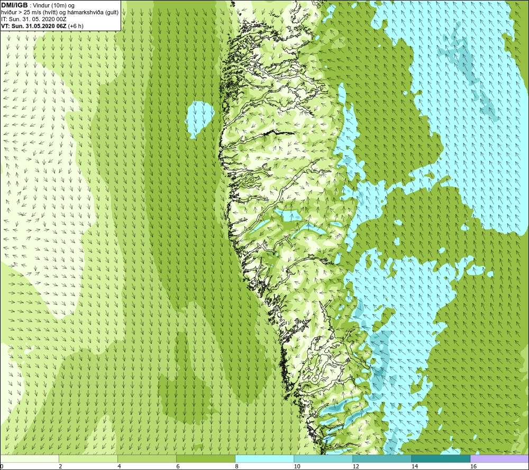Viewport: 529px width, 470px height.
Task: Click the 'DMI/IGB' title text
Action: click(x=14, y=5)
